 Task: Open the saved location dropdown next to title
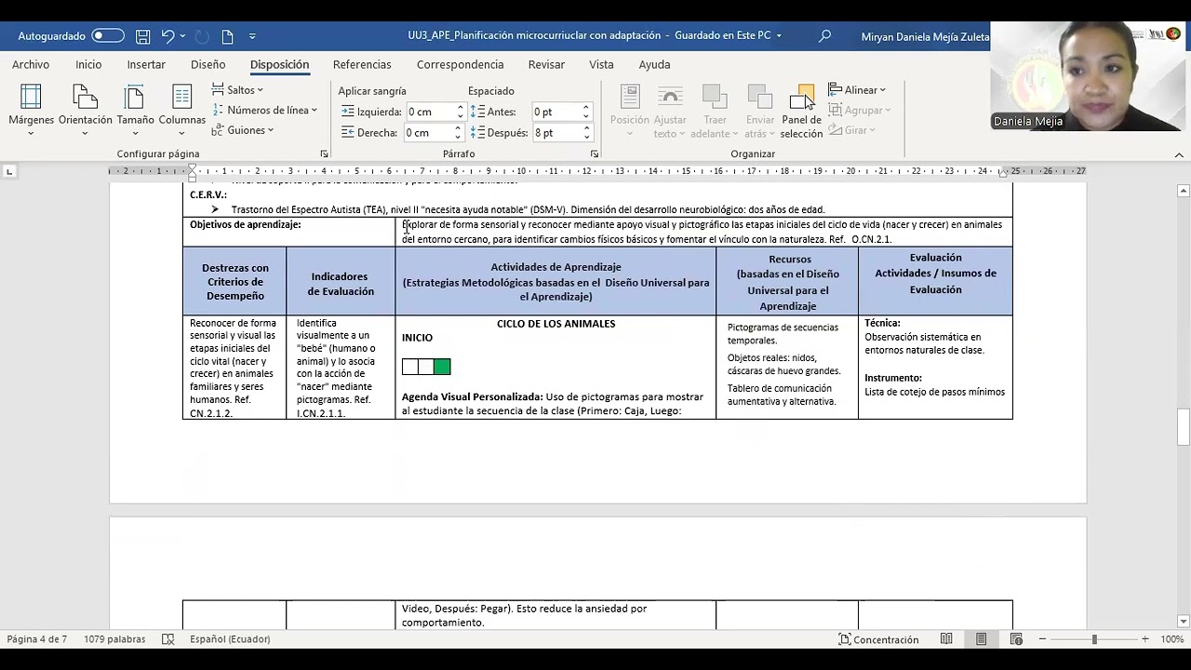tap(779, 36)
